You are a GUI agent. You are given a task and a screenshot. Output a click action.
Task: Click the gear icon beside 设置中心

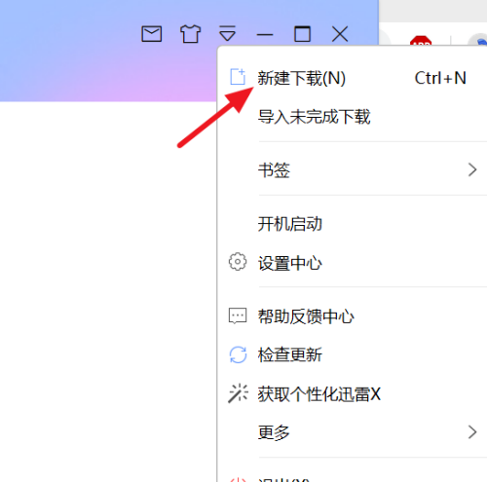tap(238, 262)
